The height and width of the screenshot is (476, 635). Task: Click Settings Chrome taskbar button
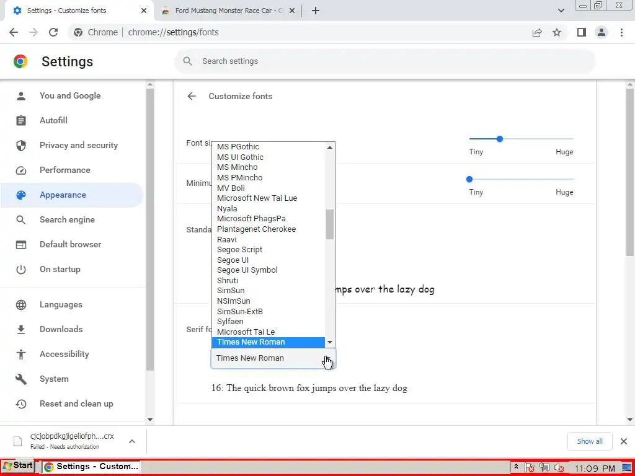tap(91, 467)
